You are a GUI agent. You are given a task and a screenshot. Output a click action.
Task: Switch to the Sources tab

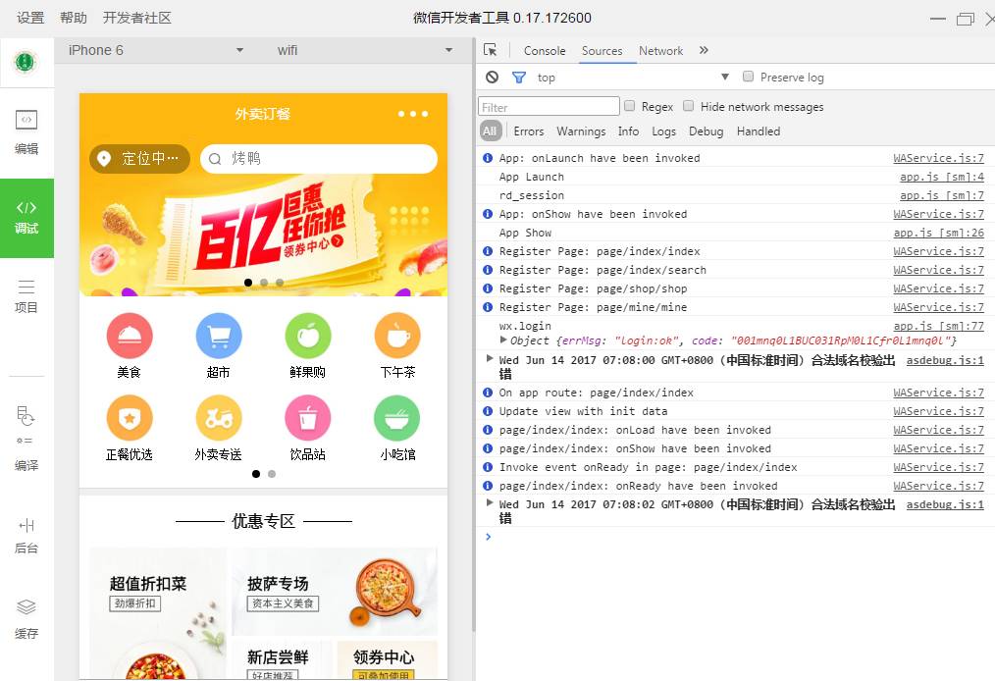coord(602,51)
